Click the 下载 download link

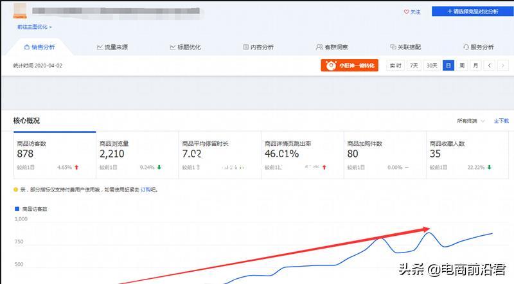(501, 121)
